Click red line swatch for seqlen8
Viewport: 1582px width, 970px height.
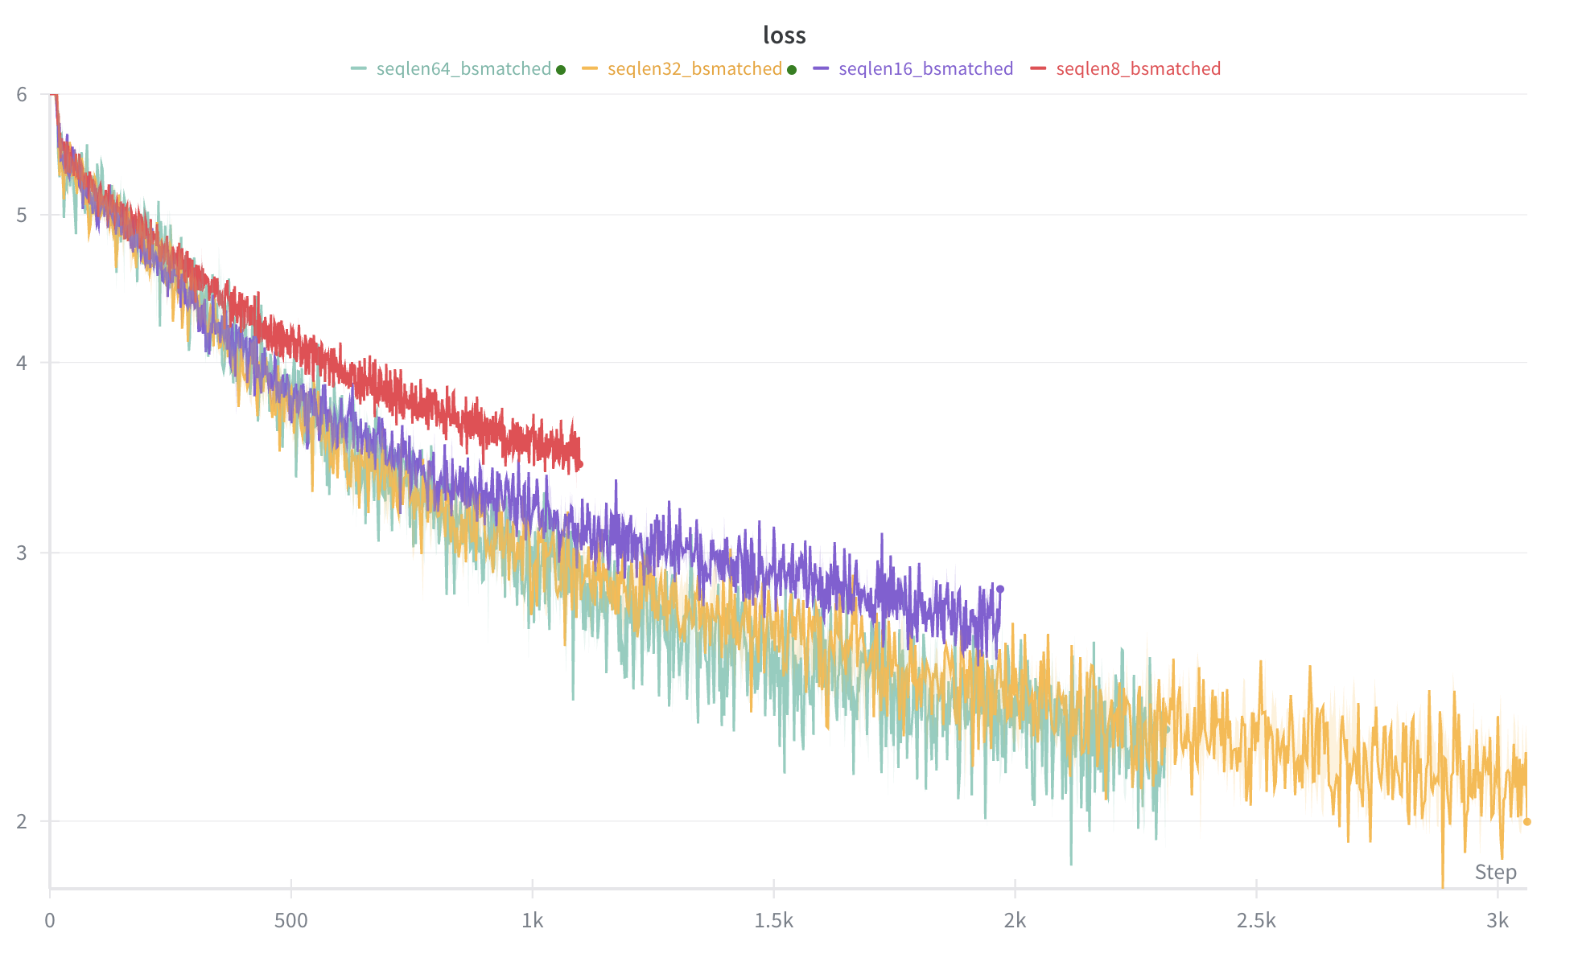[1038, 69]
